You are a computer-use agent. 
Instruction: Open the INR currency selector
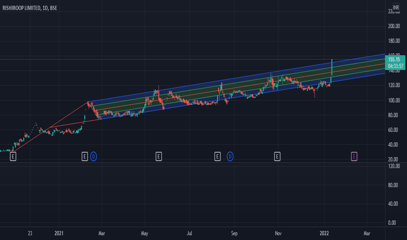pos(396,7)
